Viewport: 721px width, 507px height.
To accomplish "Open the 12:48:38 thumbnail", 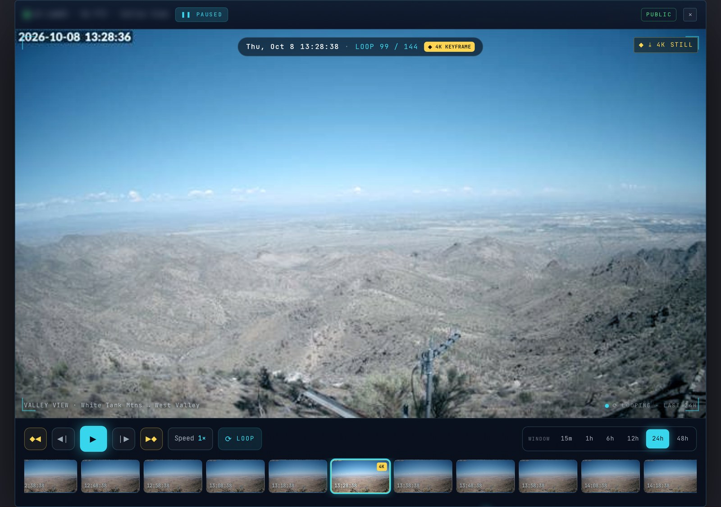I will [x=110, y=476].
